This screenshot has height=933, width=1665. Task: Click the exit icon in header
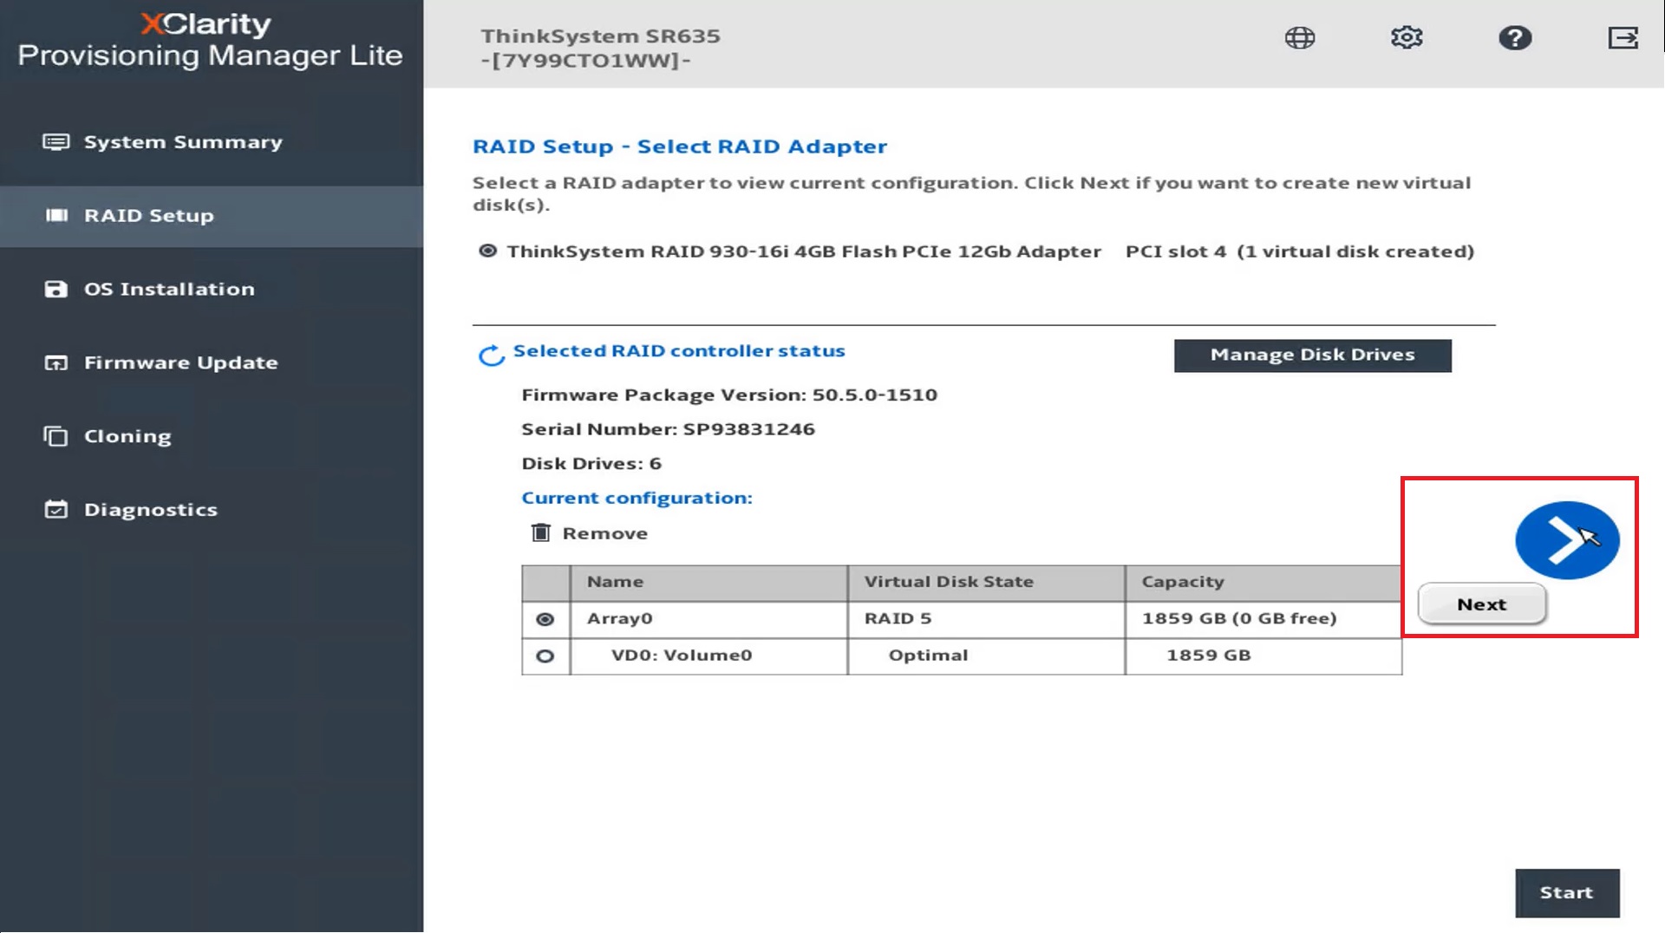click(1623, 38)
